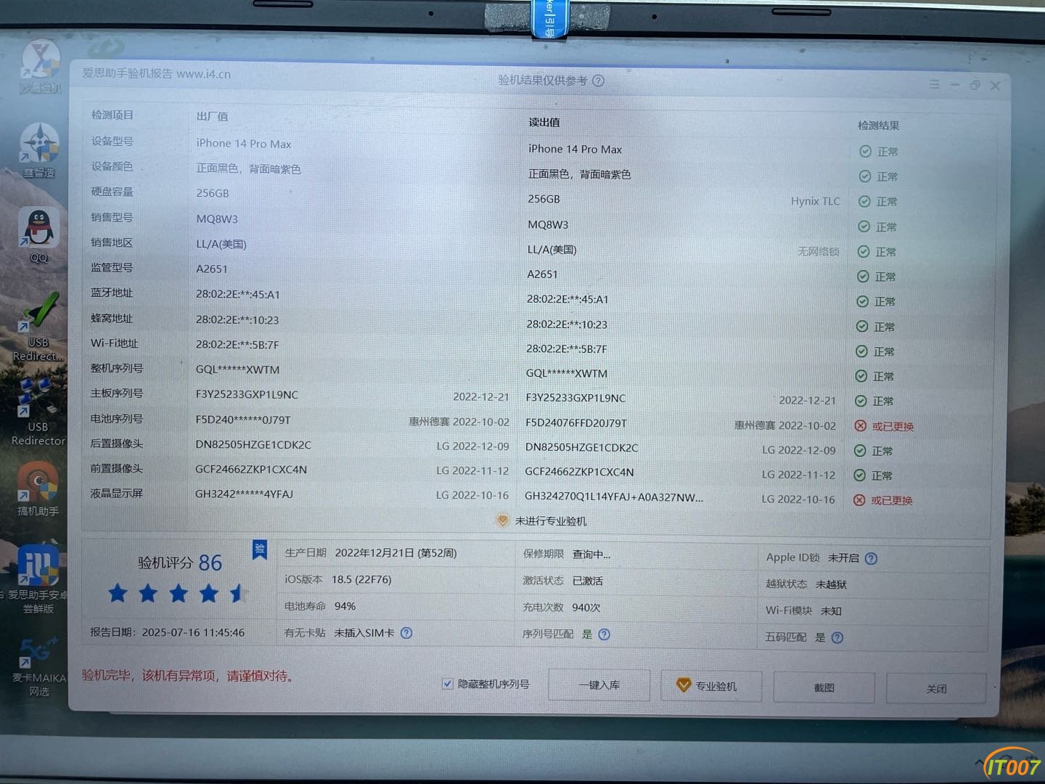This screenshot has height=784, width=1045.
Task: Click the 未进行专业验机 notice text
Action: (551, 521)
